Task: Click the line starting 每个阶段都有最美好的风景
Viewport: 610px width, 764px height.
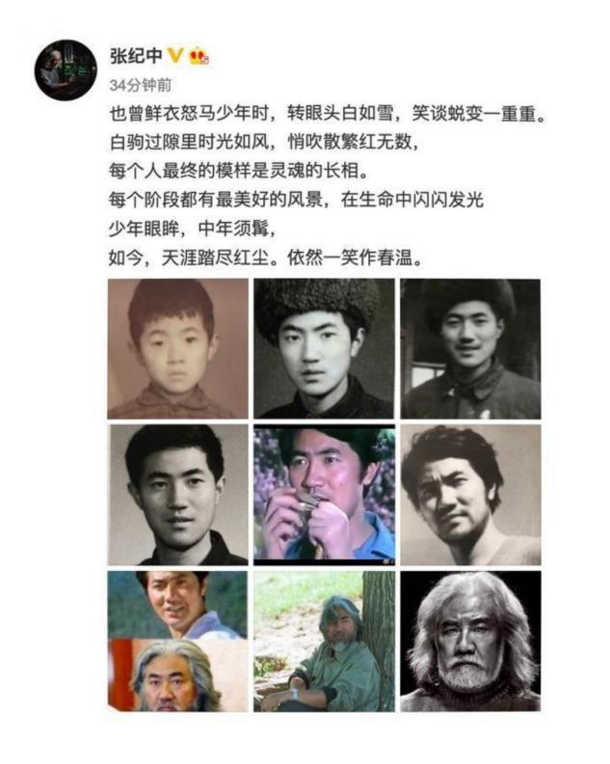Action: click(x=296, y=200)
